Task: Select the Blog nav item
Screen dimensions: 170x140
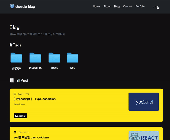Action: pos(117,6)
